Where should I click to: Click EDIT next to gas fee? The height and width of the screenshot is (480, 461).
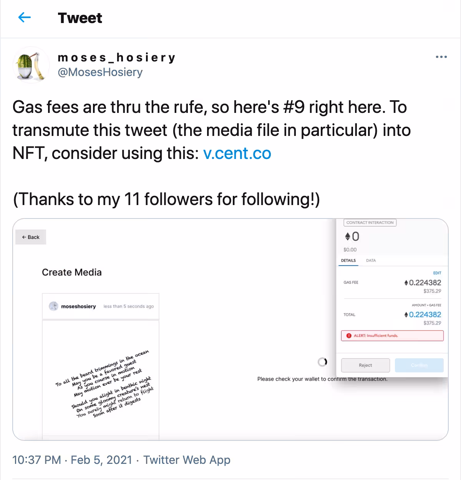point(437,273)
